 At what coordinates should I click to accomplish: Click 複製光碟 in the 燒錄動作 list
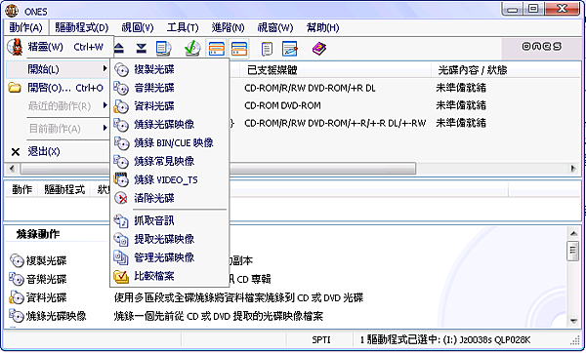(38, 260)
